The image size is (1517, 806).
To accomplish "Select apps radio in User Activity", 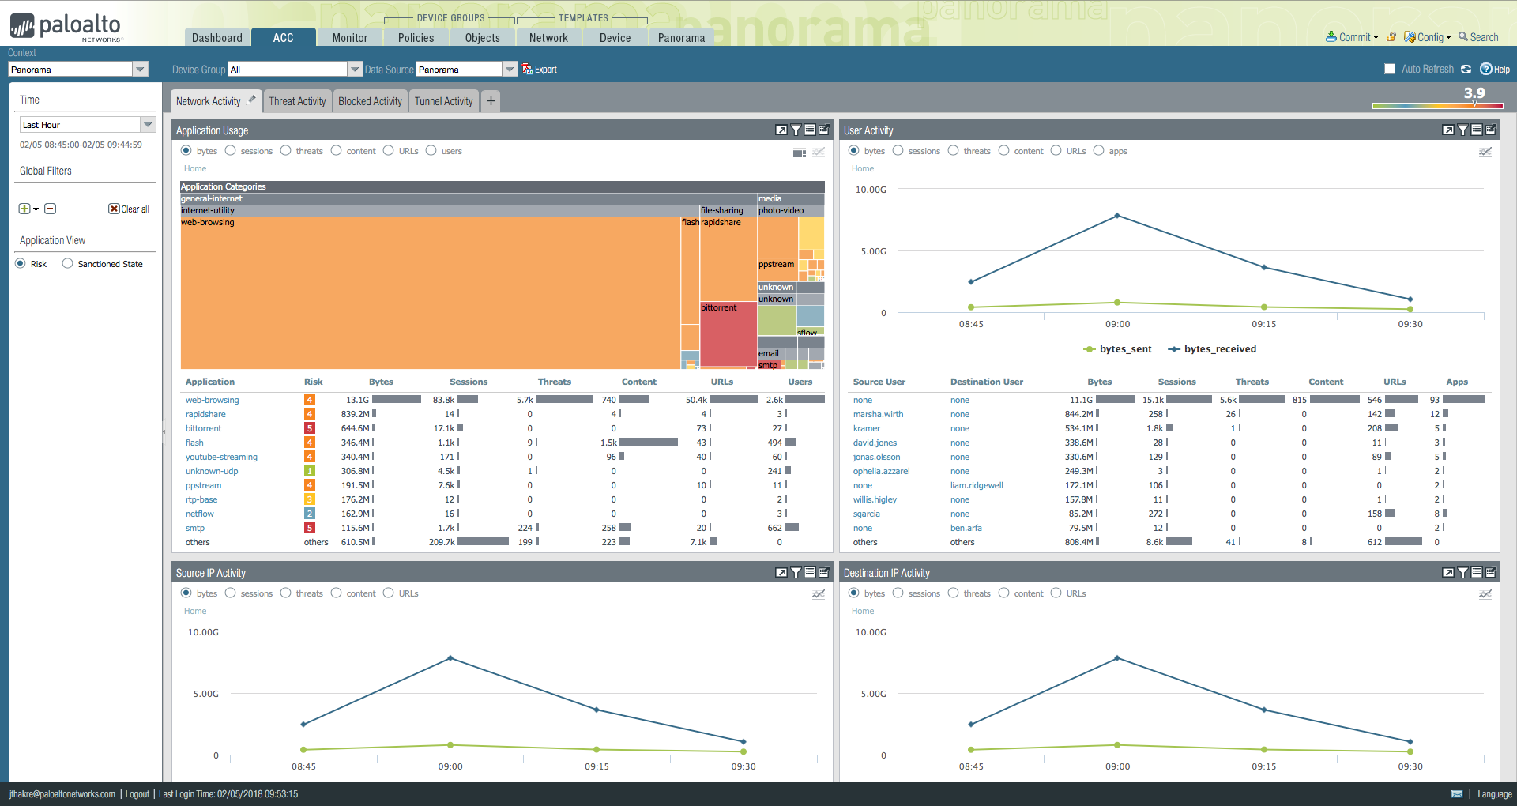I will pyautogui.click(x=1099, y=151).
